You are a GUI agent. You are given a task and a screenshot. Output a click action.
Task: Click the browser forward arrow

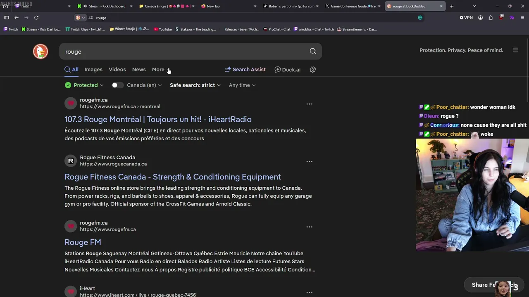coord(26,18)
